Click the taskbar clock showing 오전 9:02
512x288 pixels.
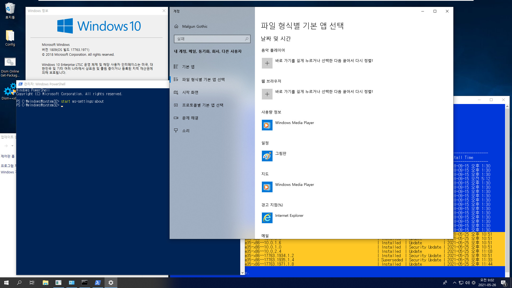pyautogui.click(x=487, y=283)
